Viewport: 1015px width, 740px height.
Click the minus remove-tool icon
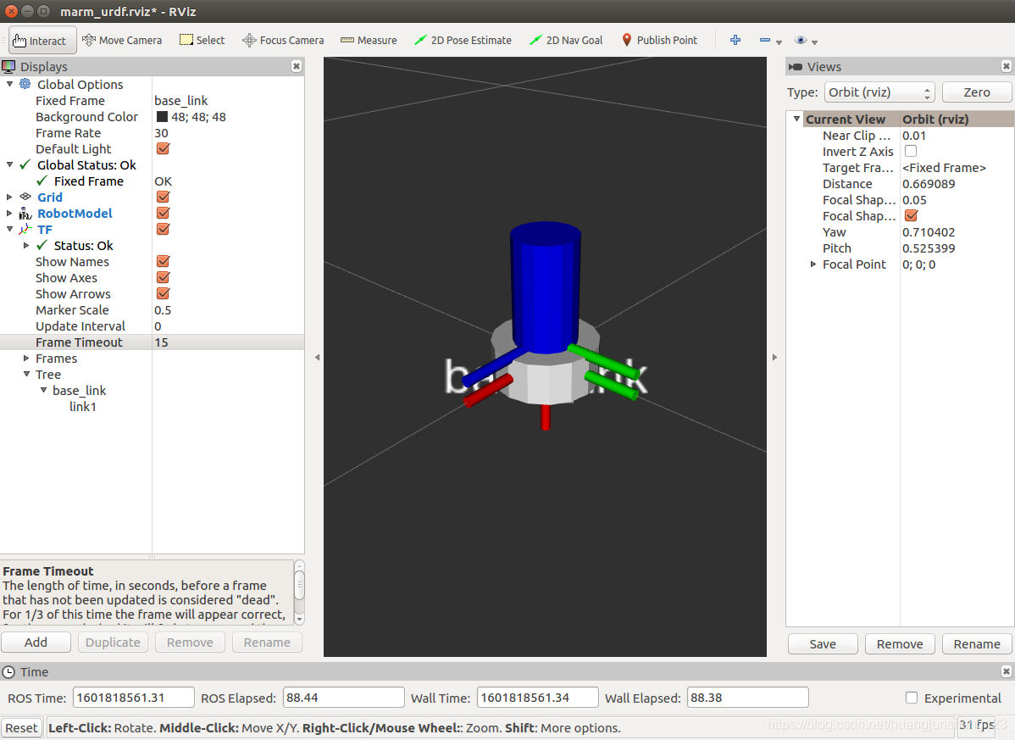click(765, 40)
